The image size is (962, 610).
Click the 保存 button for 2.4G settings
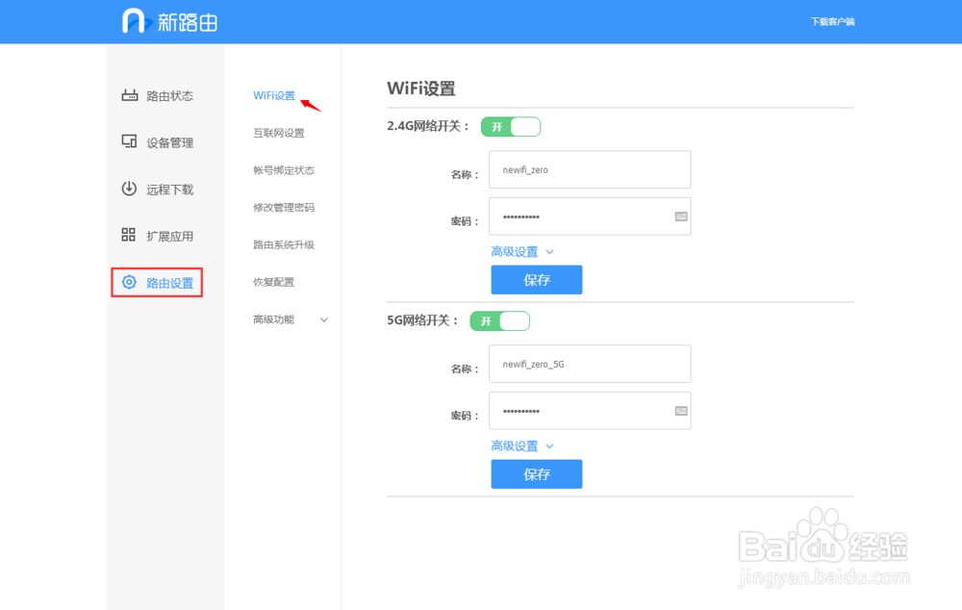click(536, 279)
